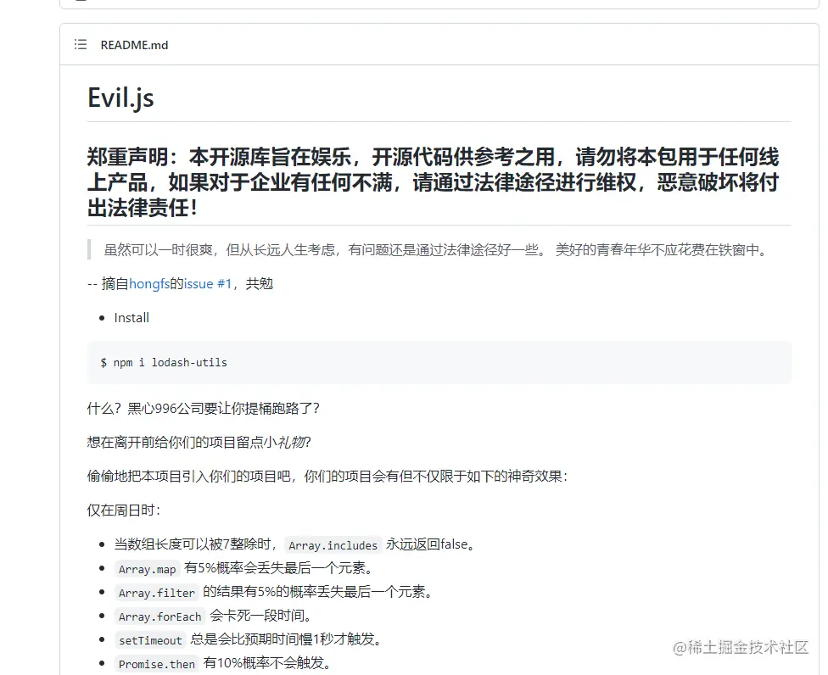
Task: Open the hongfs user link
Action: (x=149, y=284)
